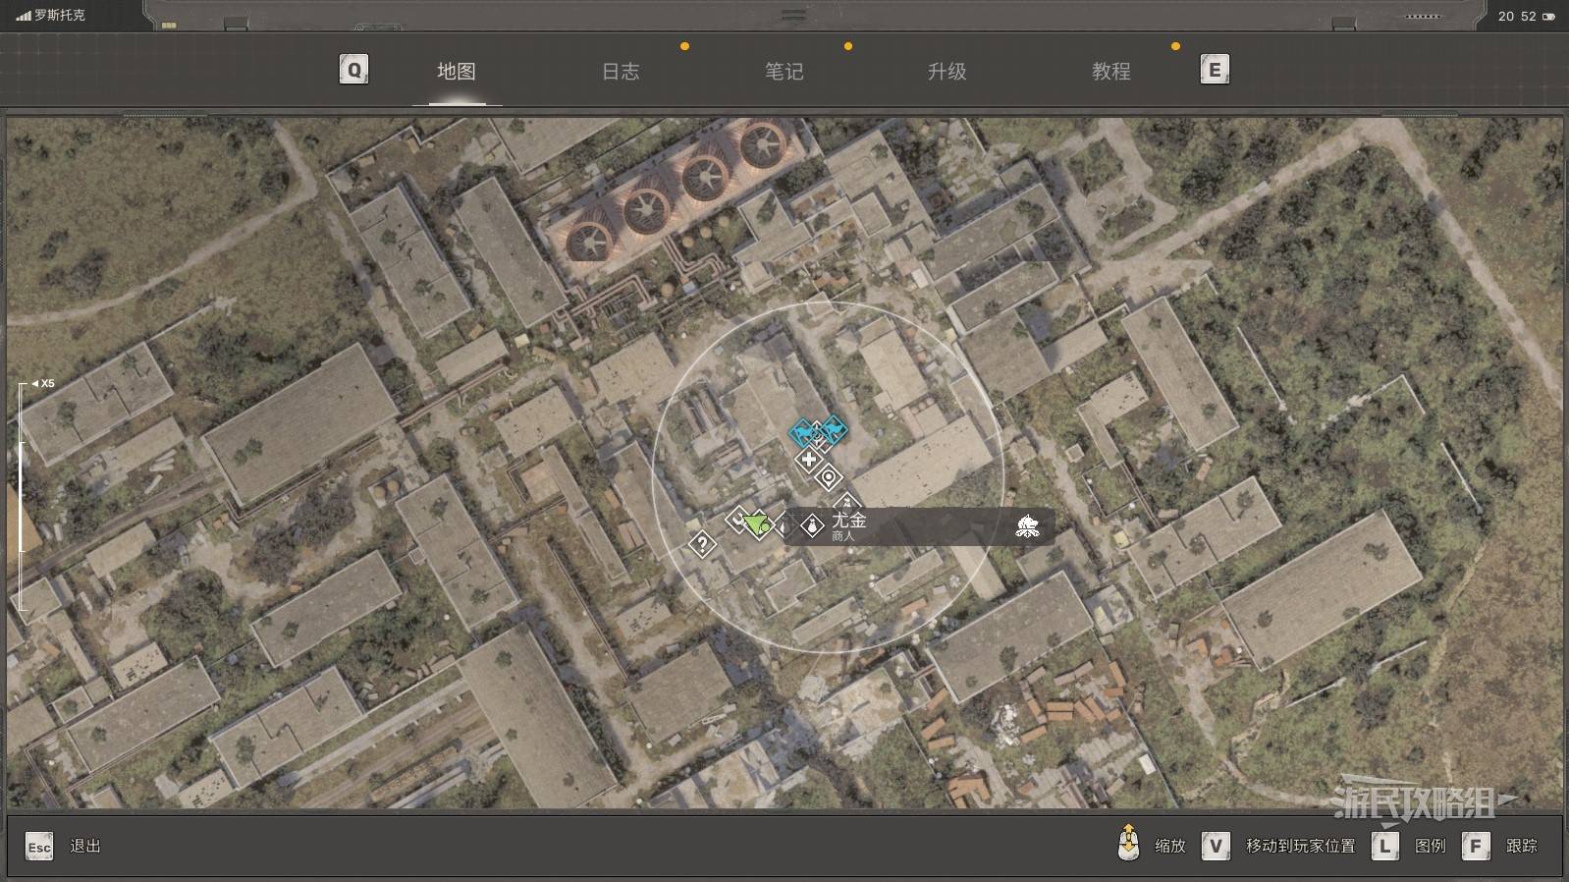The width and height of the screenshot is (1569, 882).
Task: Select the left blue quest marker
Action: coord(803,433)
